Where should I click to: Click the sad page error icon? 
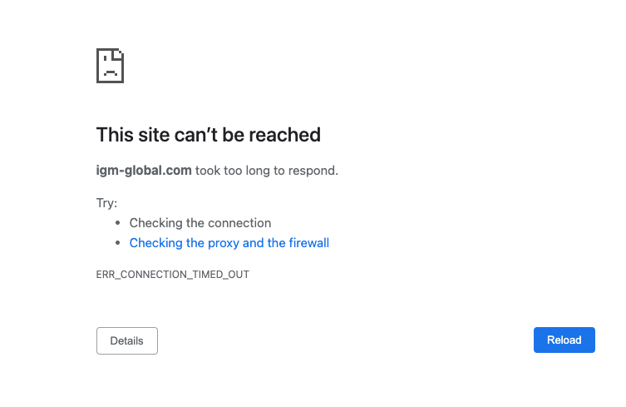point(110,65)
